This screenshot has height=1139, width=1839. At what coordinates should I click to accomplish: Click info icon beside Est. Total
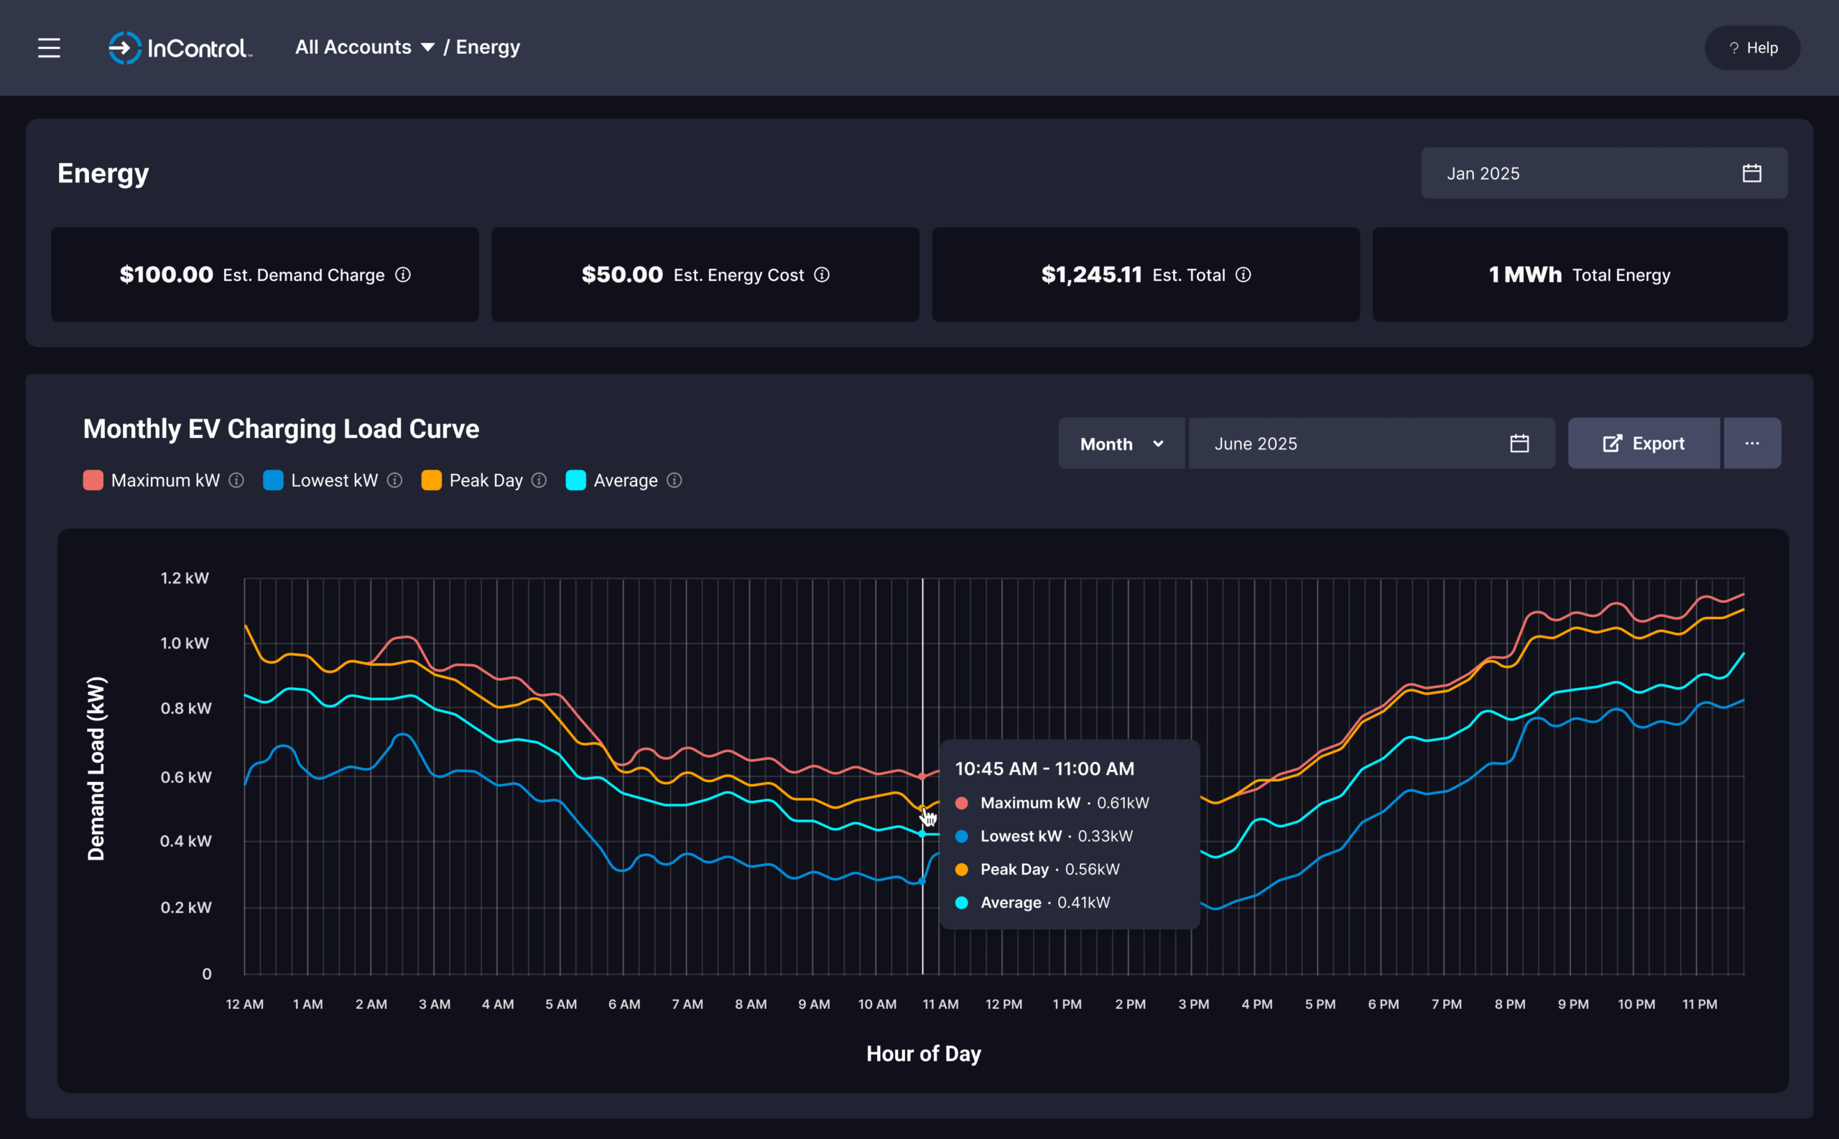(1243, 275)
